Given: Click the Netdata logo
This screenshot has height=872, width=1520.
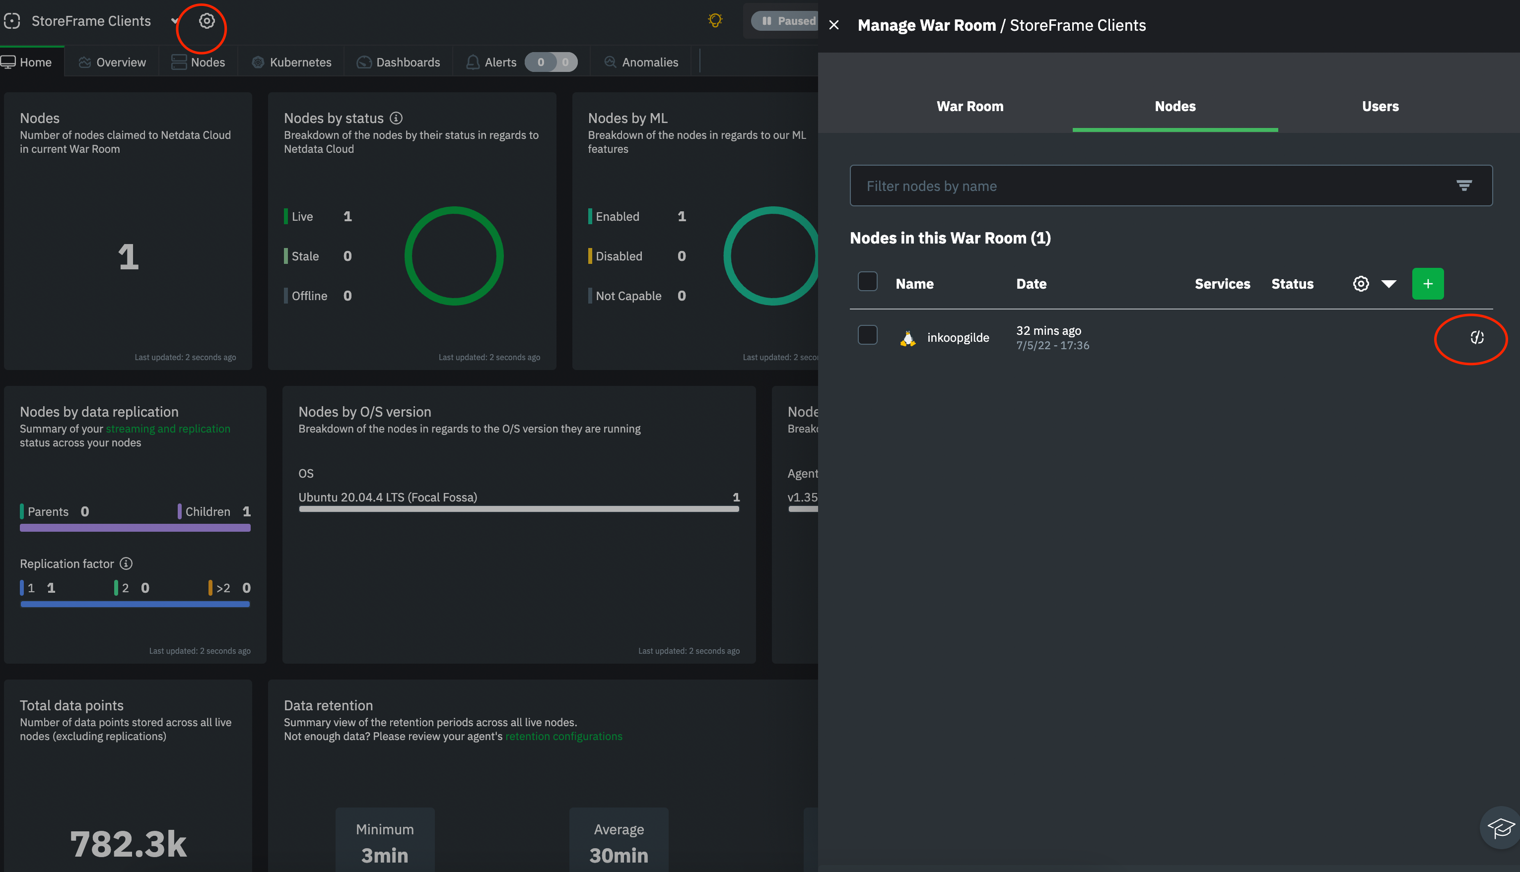Looking at the screenshot, I should click(x=12, y=20).
